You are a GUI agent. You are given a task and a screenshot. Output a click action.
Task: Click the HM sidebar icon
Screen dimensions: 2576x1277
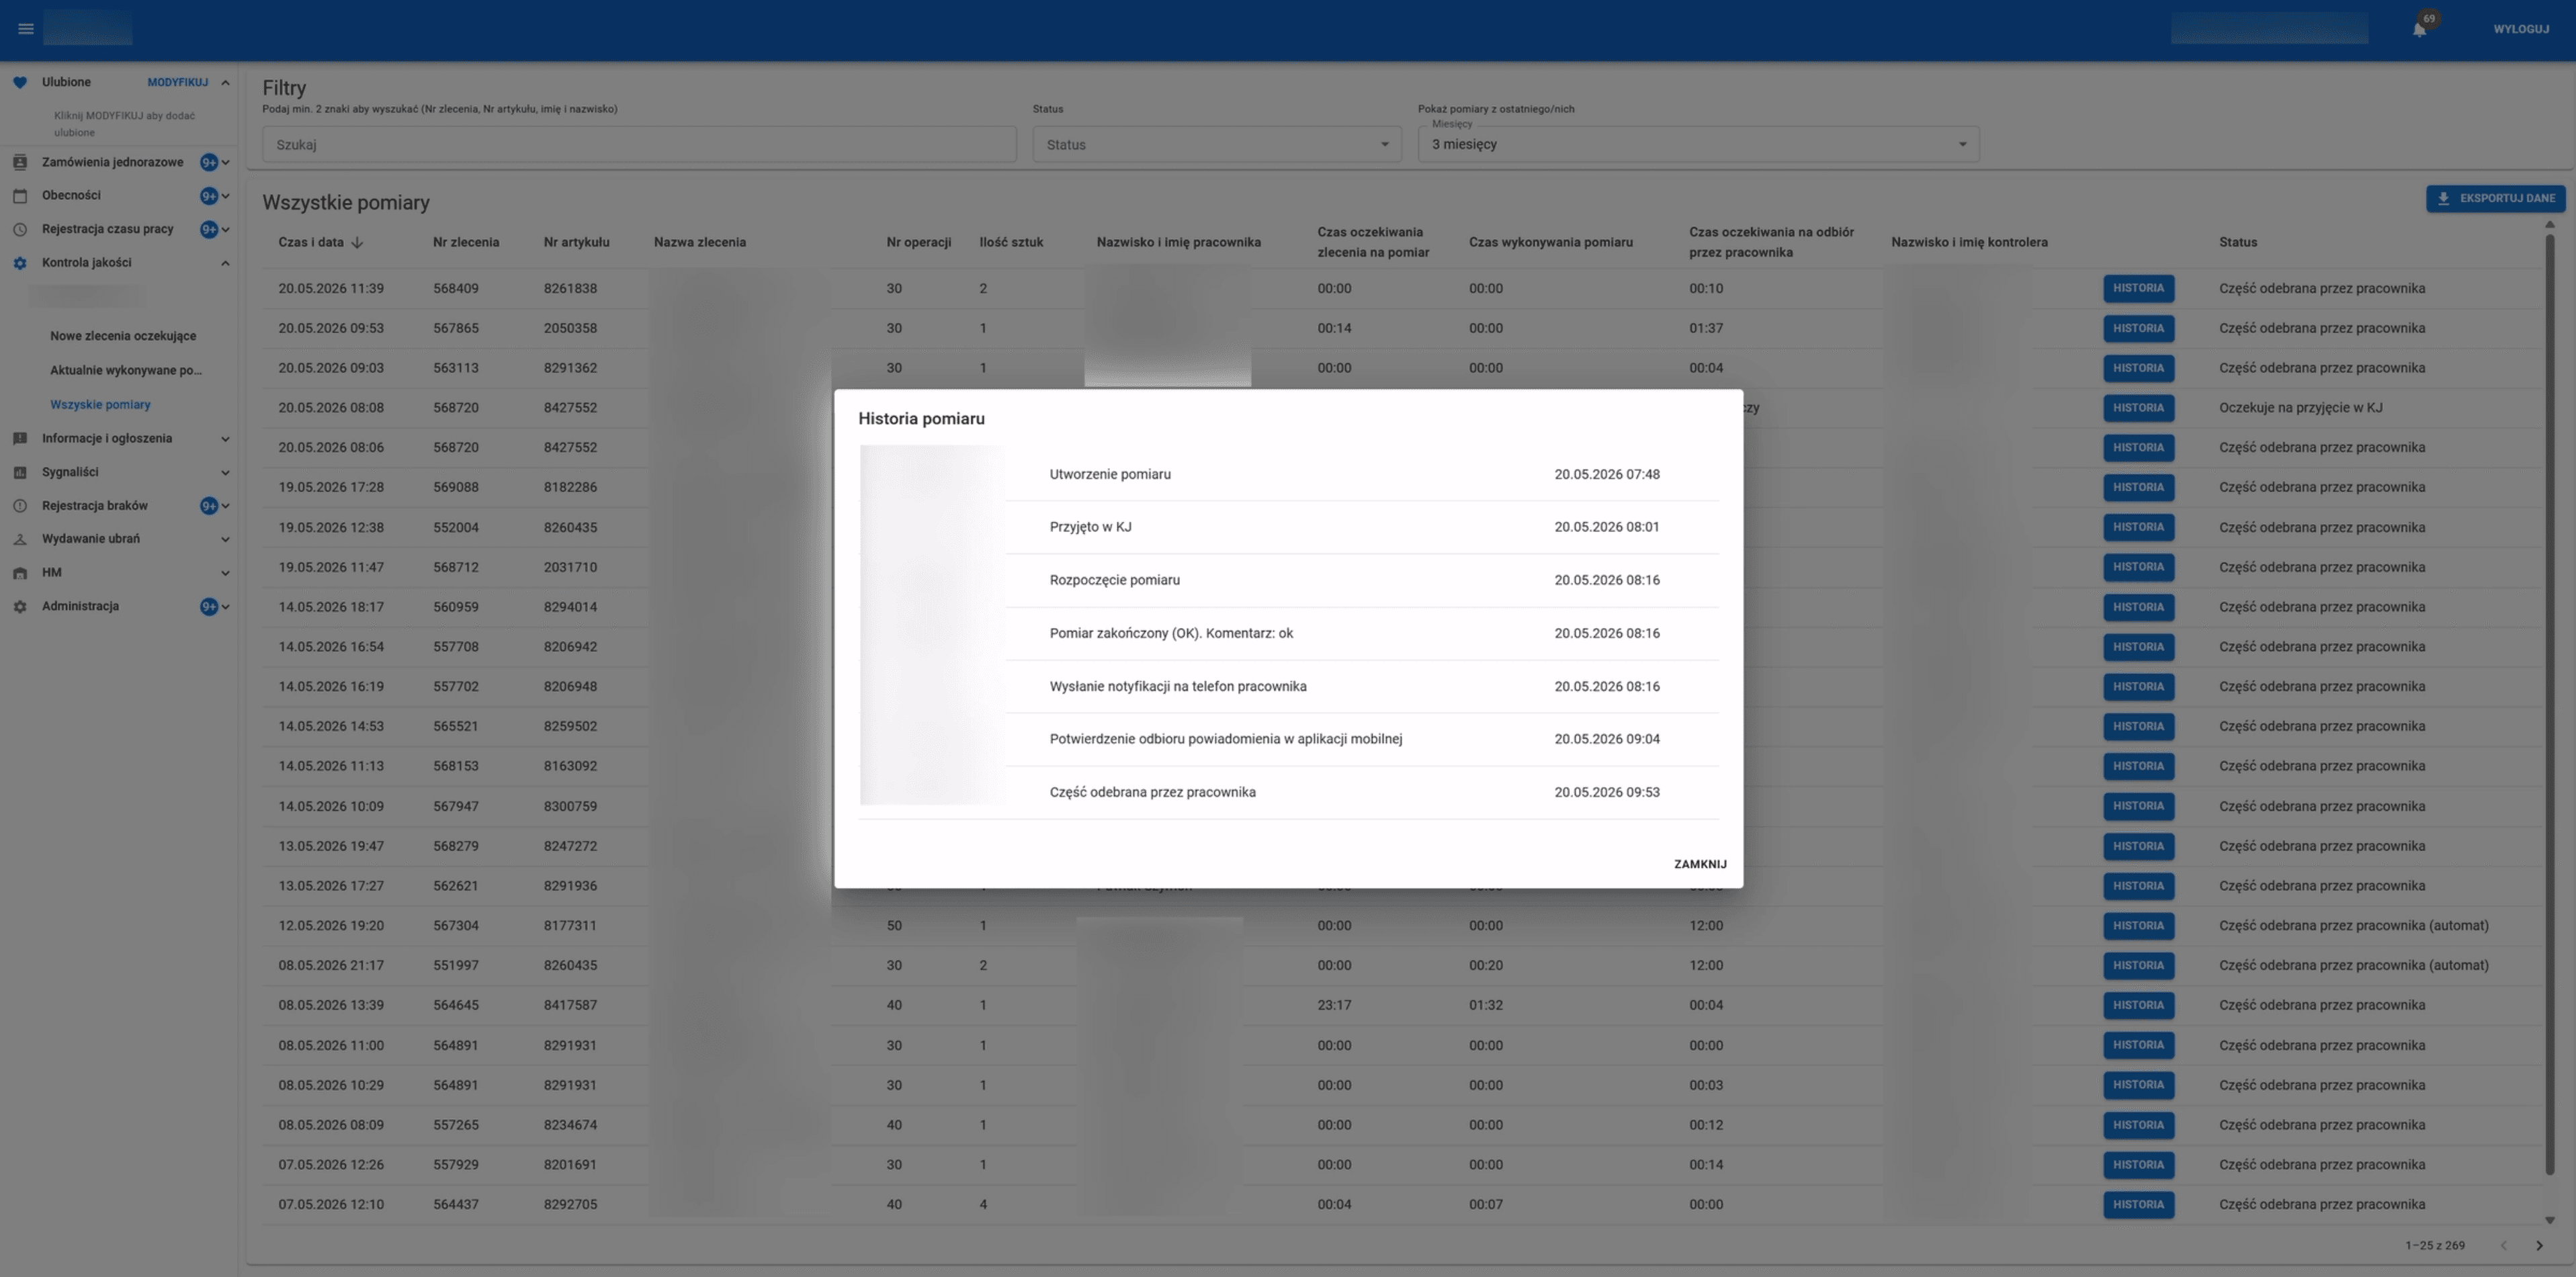coord(20,573)
